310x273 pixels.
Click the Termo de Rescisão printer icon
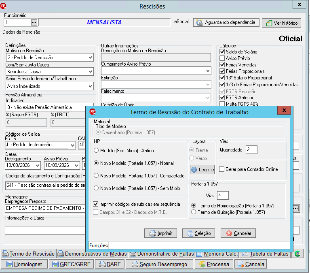pos(5,254)
